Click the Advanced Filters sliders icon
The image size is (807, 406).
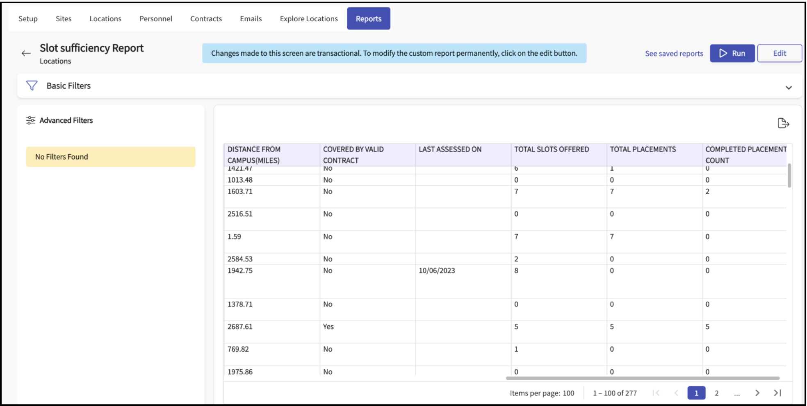[31, 120]
